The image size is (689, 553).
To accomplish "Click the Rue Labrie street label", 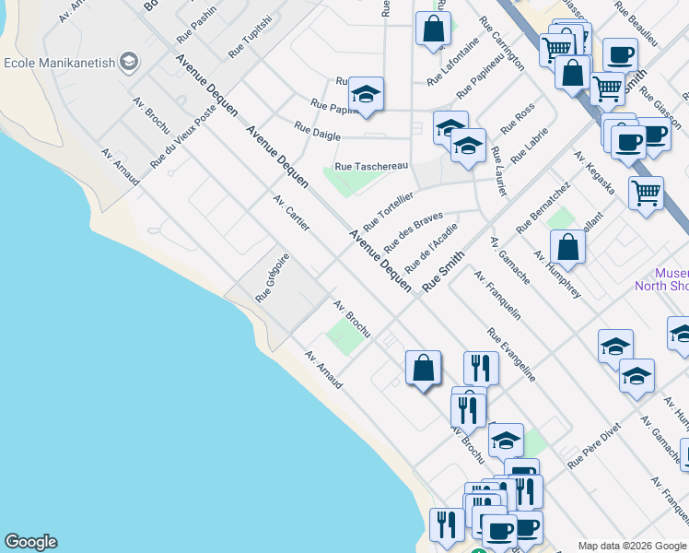I will click(x=530, y=145).
